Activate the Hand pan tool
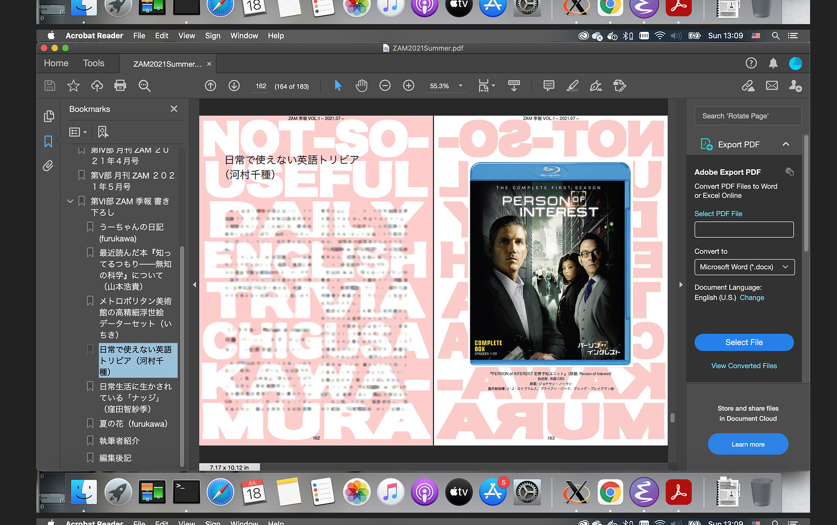Viewport: 837px width, 525px height. coord(362,86)
